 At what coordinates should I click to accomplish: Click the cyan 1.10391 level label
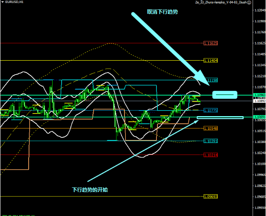pyautogui.click(x=211, y=140)
